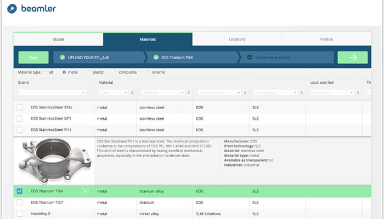Click SLS technology cell in Hastelloy X row
The width and height of the screenshot is (384, 219).
(255, 214)
